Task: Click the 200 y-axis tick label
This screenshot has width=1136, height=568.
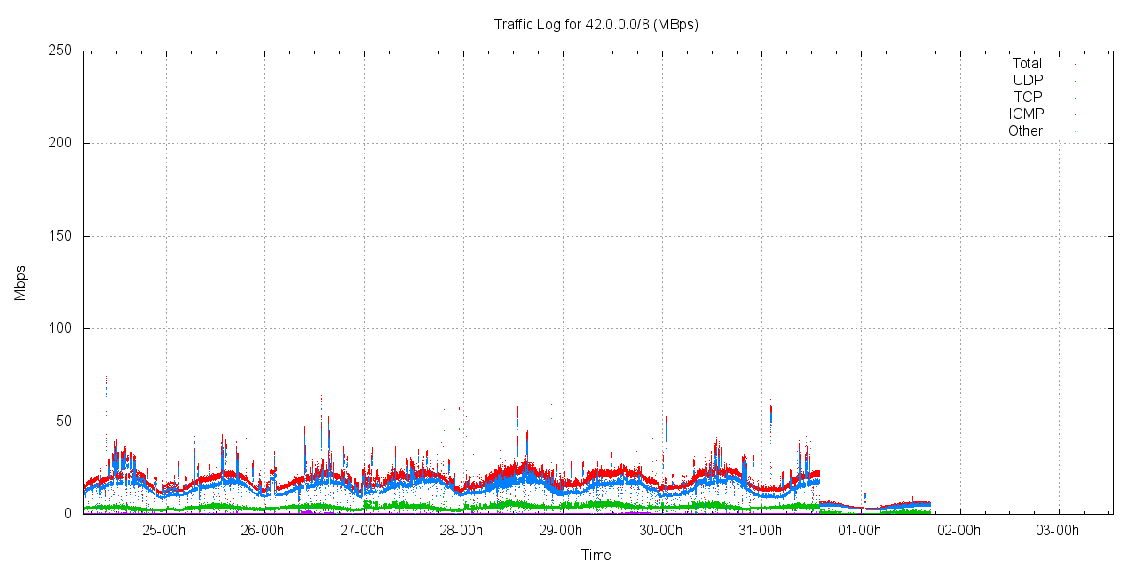Action: point(59,144)
